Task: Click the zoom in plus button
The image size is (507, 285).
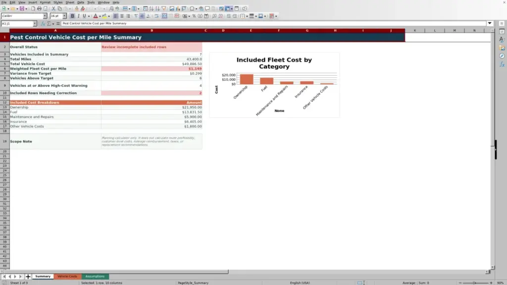Action: click(x=491, y=283)
